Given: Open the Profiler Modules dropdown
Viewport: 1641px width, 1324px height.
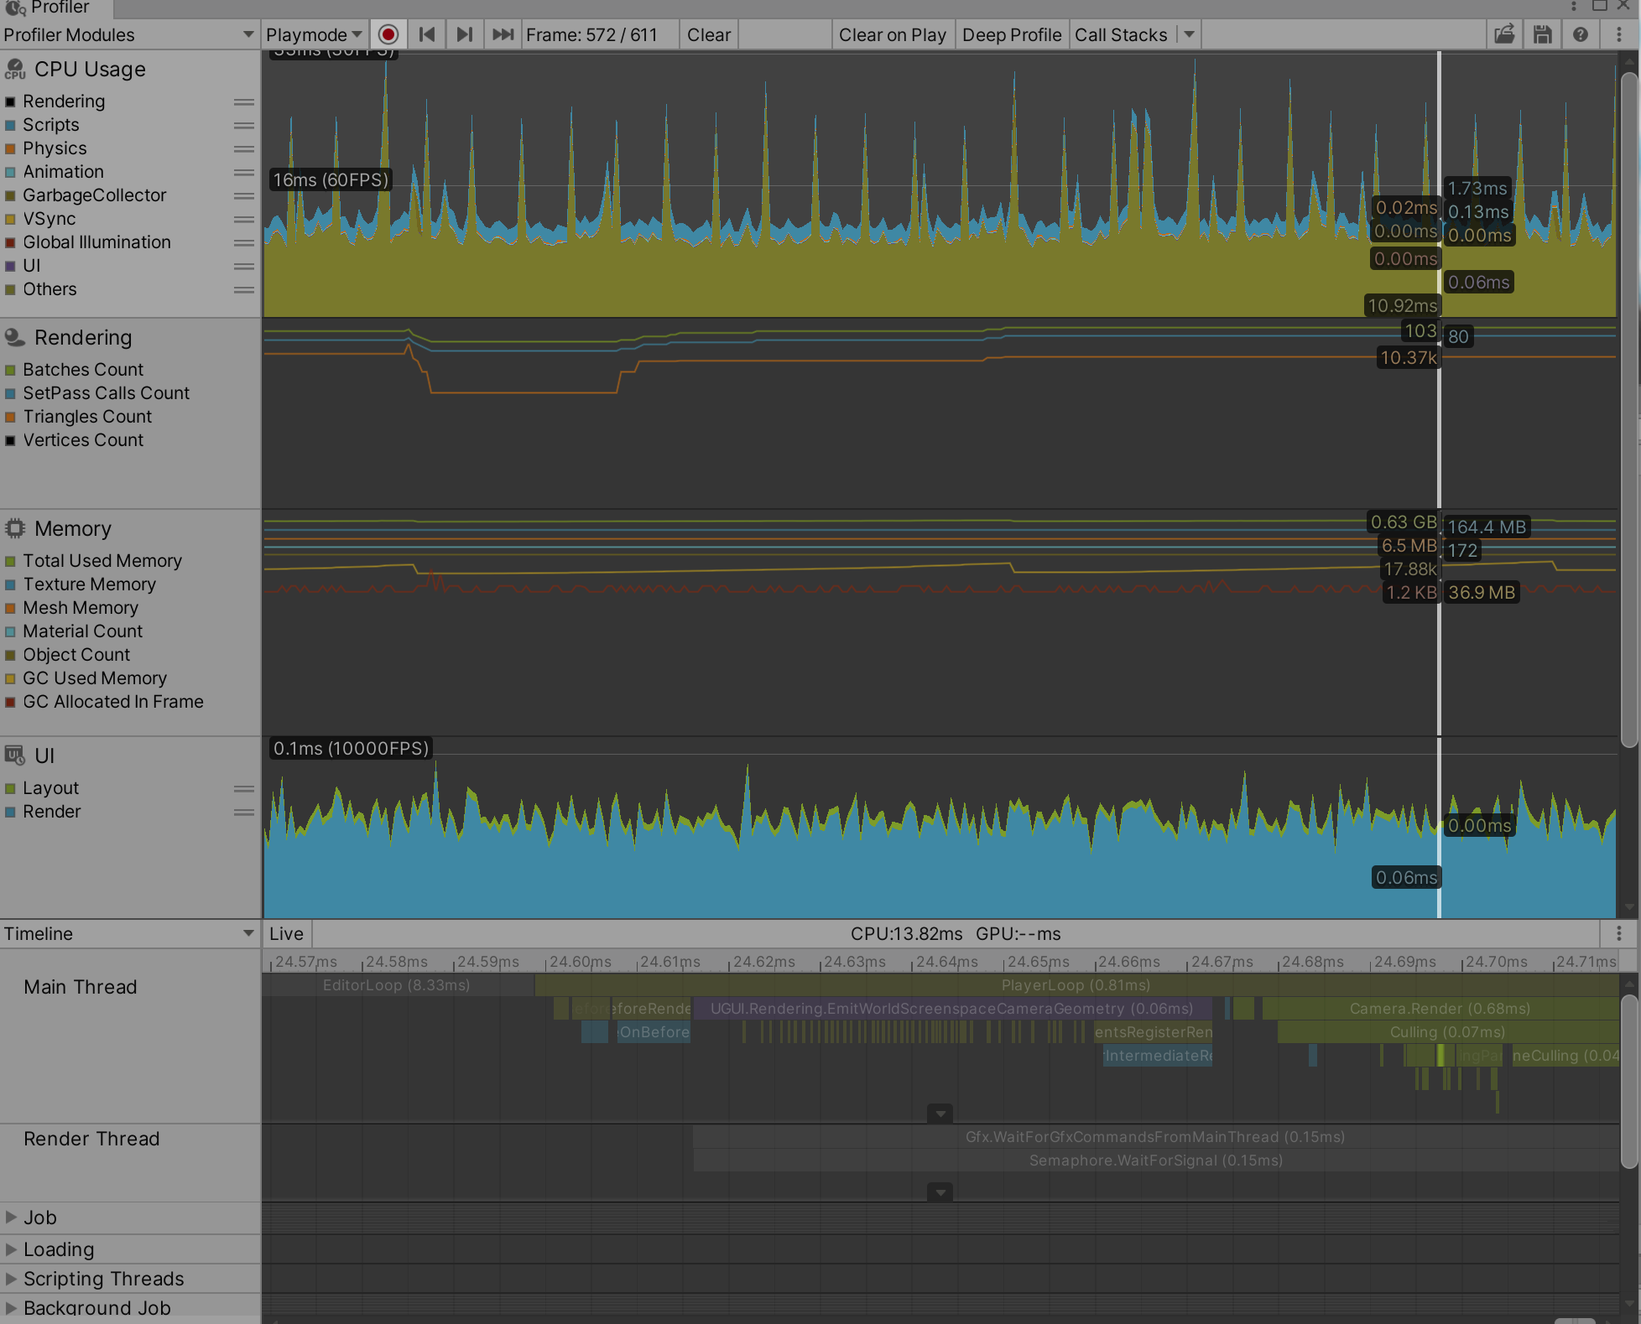Looking at the screenshot, I should click(x=128, y=34).
